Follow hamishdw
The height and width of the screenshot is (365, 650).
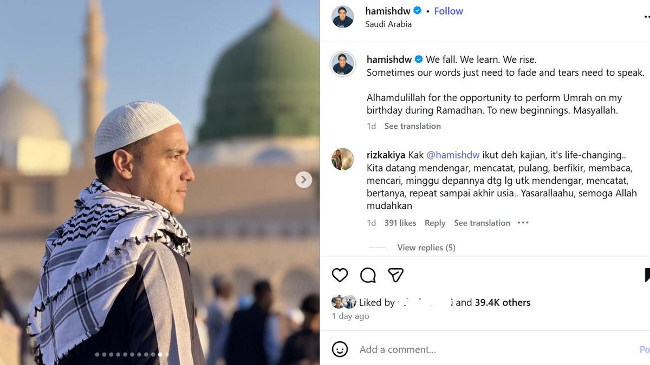(448, 10)
